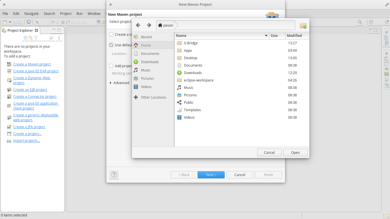Click Create a Maven project link
The width and height of the screenshot is (390, 219).
point(32,64)
